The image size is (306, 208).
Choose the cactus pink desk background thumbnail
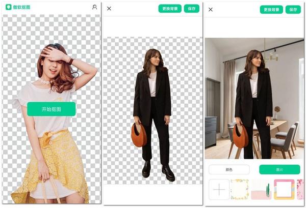click(x=261, y=189)
